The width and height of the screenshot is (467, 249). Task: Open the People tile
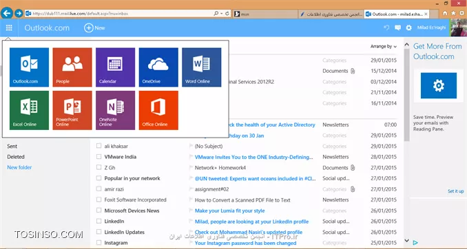[72, 67]
